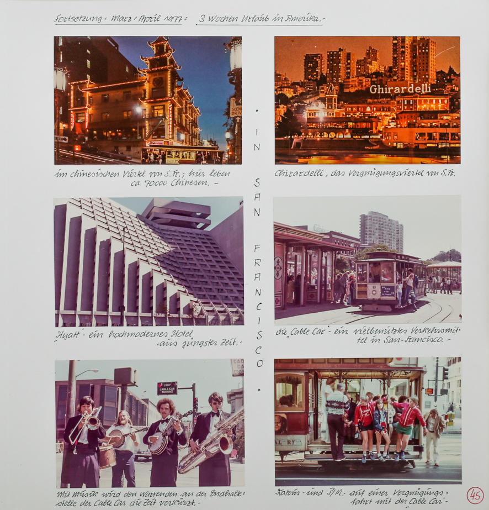This screenshot has width=489, height=510.
Task: Click the caption beneath the Ghirardelli photo
Action: (364, 173)
